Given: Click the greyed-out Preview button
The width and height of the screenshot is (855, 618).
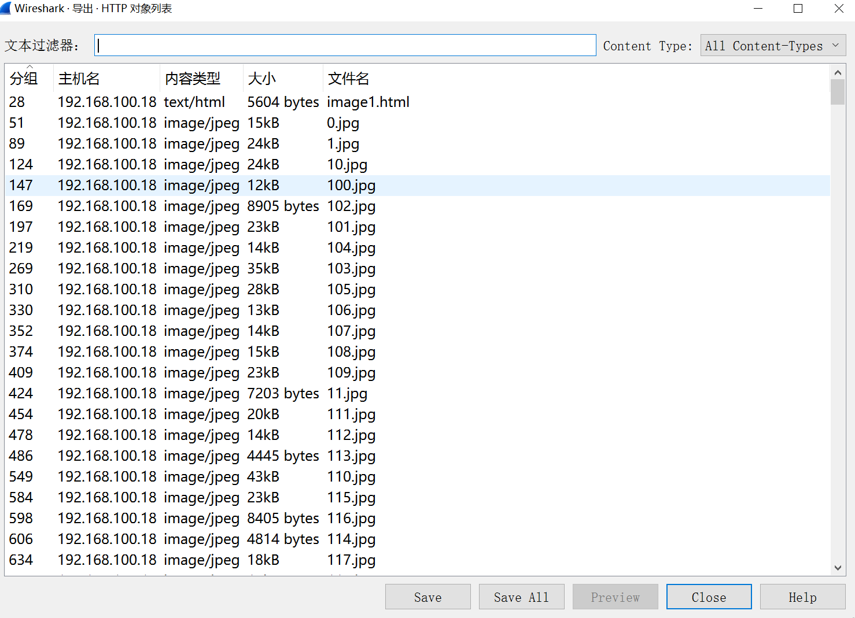Looking at the screenshot, I should coord(615,597).
